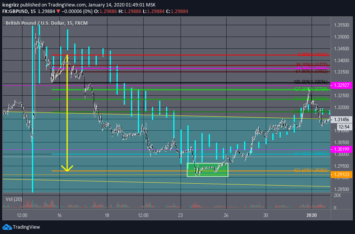This screenshot has width=355, height=234.
Task: Click the 100.00%(1.33056) Fibonacci label
Action: pos(310,82)
